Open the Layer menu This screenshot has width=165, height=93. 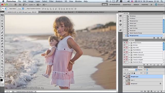[x=38, y=1]
